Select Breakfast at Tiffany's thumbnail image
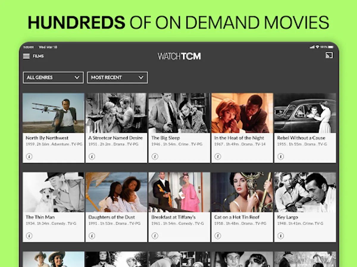The width and height of the screenshot is (357, 267). (179, 192)
